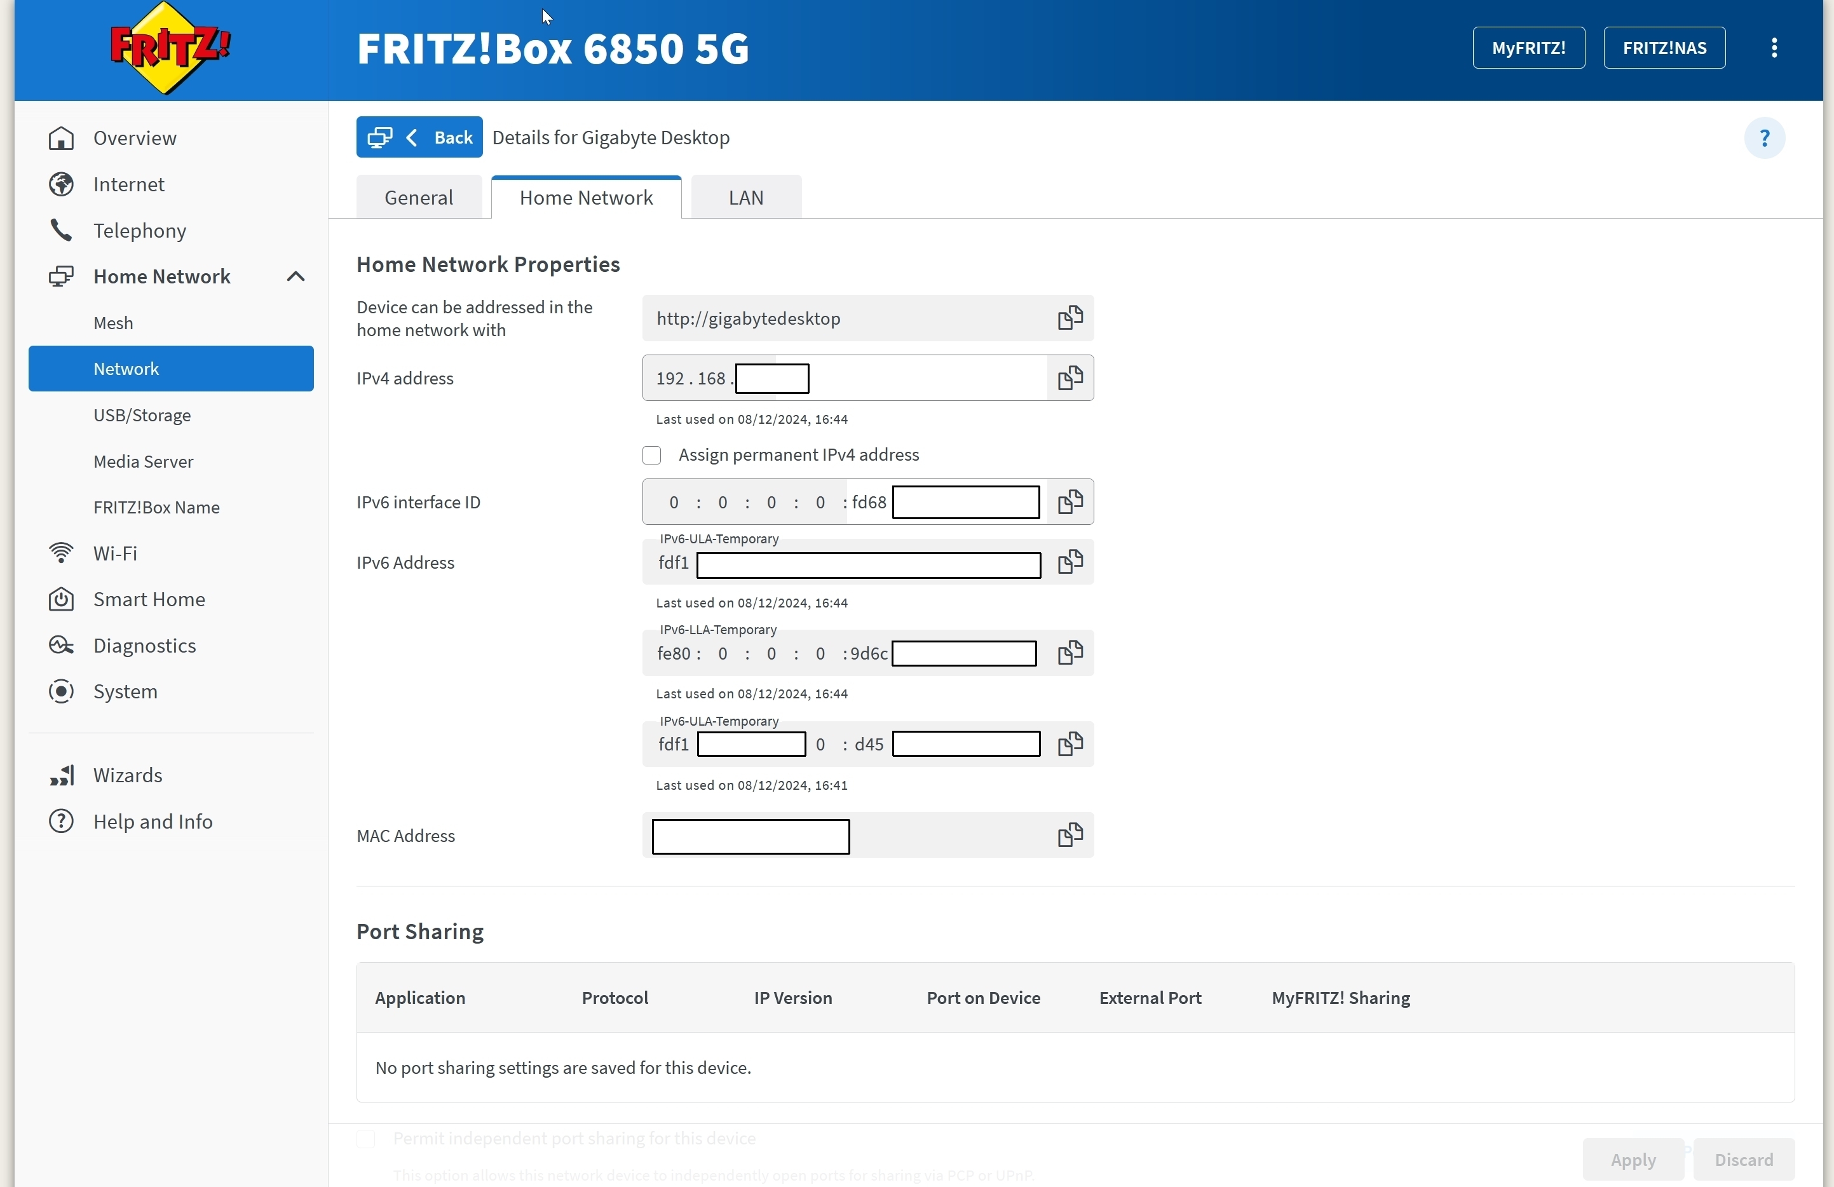Click the Internet globe icon
The width and height of the screenshot is (1834, 1187).
tap(61, 184)
